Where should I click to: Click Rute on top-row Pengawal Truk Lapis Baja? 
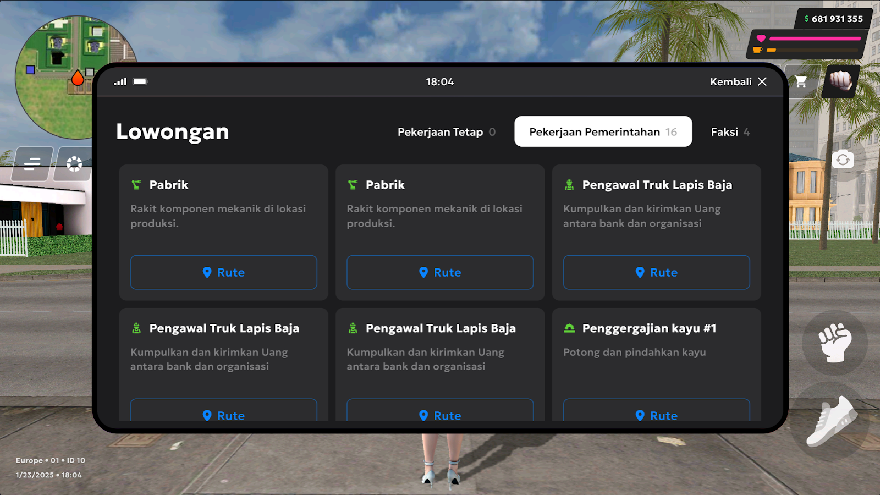pyautogui.click(x=657, y=272)
